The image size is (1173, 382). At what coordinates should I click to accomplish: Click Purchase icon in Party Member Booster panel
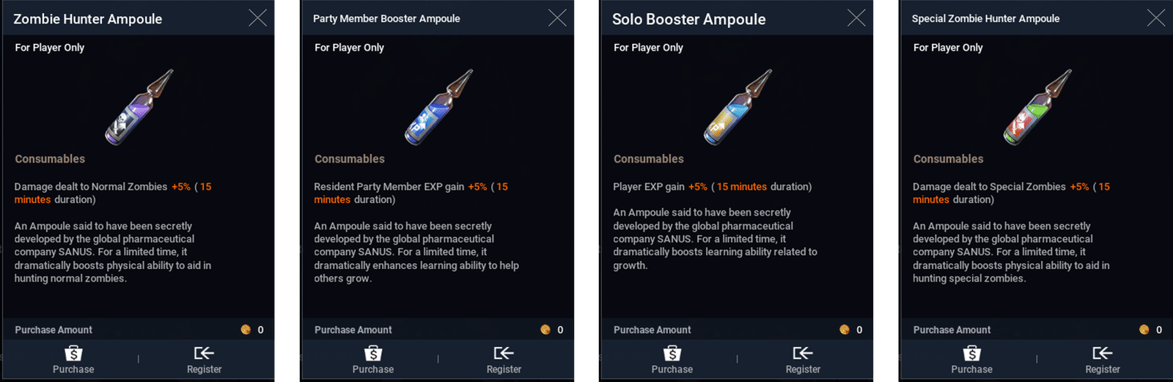(x=373, y=353)
